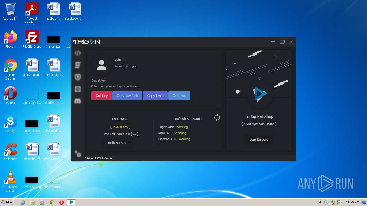Open the script executor code icon in sidebar
This screenshot has height=206, width=367.
pos(77,53)
